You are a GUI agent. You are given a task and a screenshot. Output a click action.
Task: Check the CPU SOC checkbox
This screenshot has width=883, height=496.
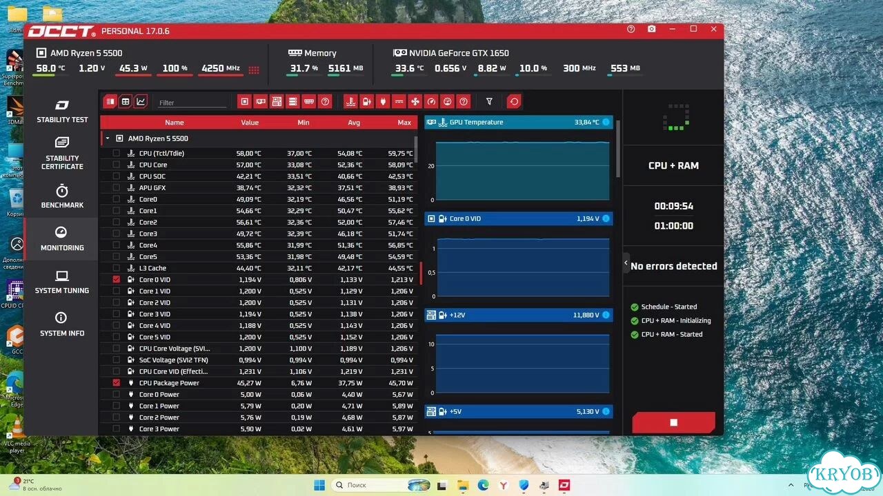[116, 176]
